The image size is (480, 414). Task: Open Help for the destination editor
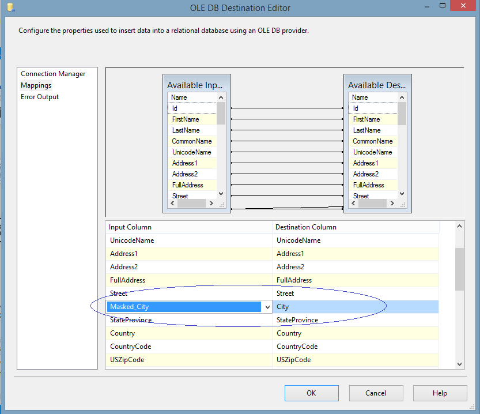[440, 393]
